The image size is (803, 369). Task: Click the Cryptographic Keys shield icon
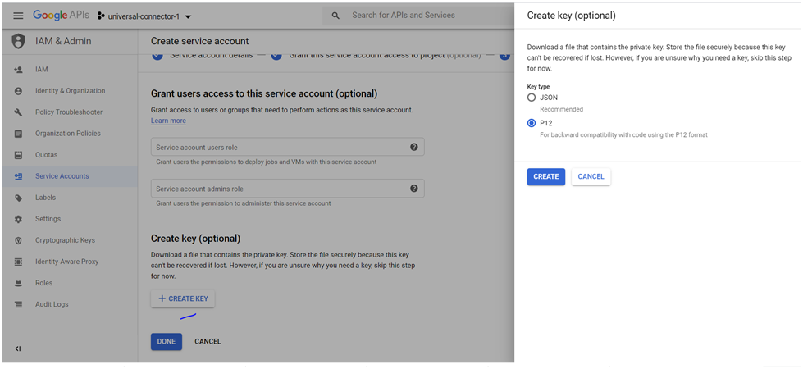click(18, 240)
